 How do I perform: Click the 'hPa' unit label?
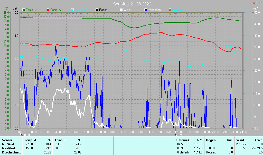click(x=200, y=140)
